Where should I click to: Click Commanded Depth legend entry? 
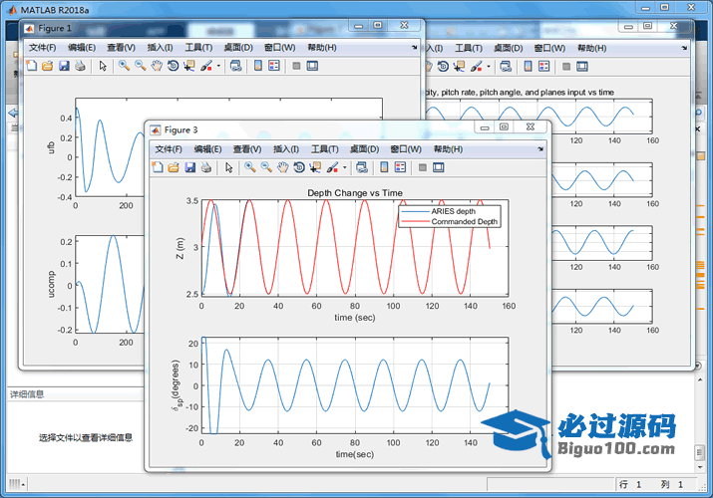click(465, 221)
